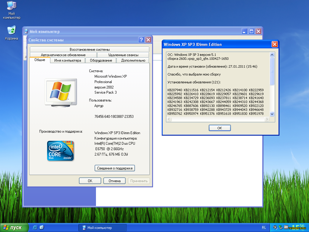Launch Internet Explorer from quick launch
The image size is (309, 232).
coord(35,227)
